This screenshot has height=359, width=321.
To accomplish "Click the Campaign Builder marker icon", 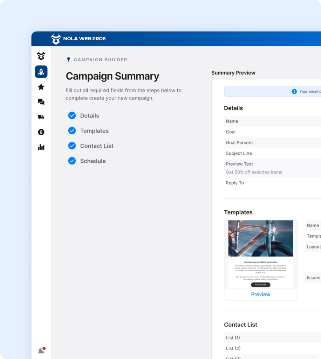I will point(68,60).
